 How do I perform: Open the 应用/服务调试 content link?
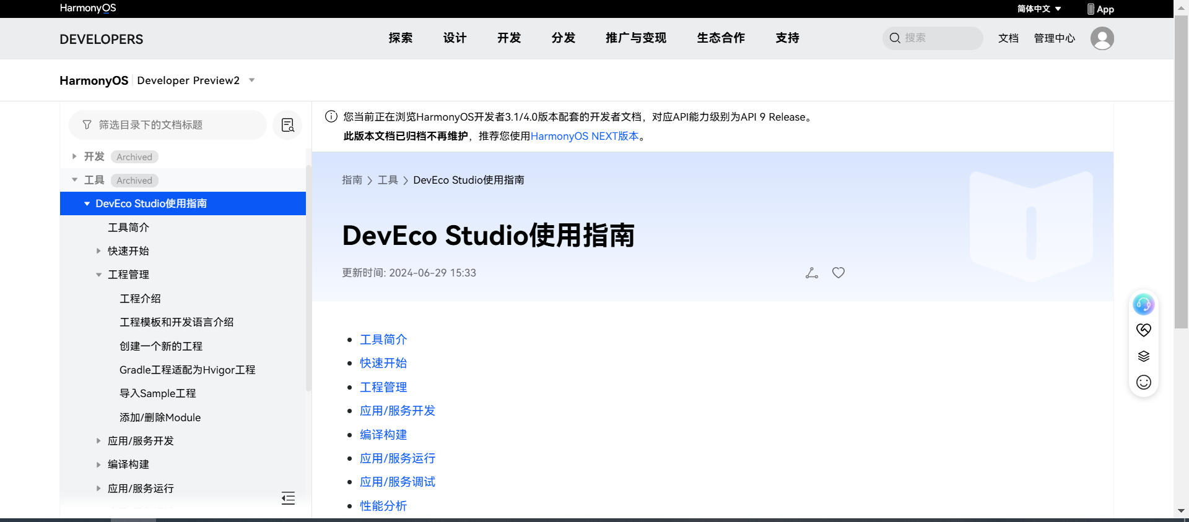click(x=398, y=482)
